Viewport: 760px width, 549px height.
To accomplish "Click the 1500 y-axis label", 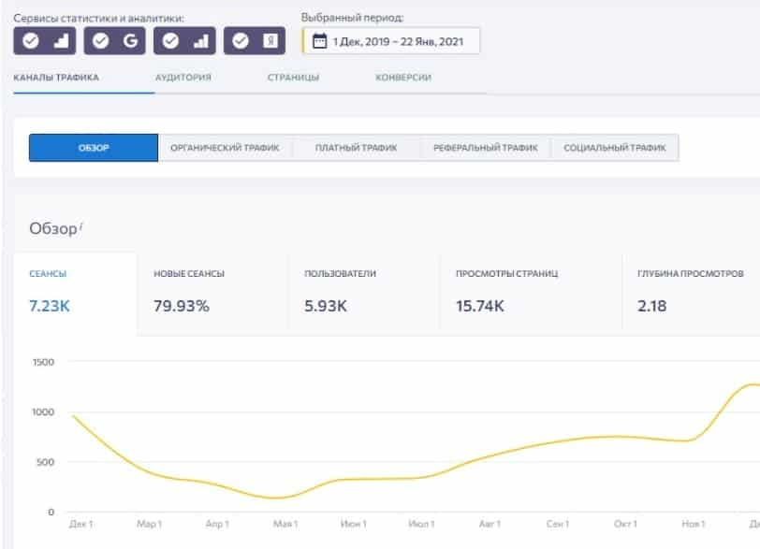I will point(43,362).
